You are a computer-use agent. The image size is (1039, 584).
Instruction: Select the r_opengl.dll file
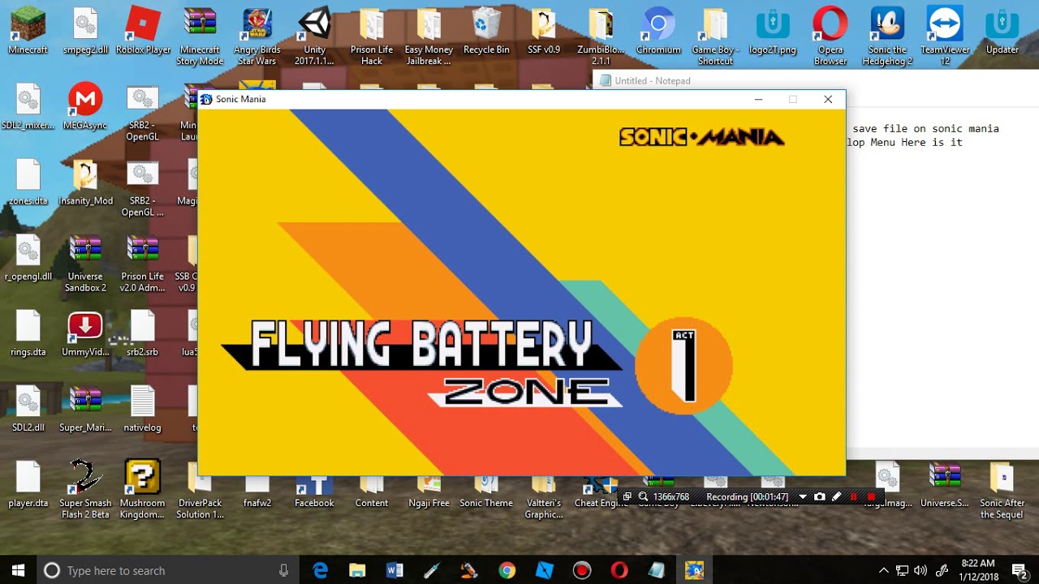click(x=28, y=258)
